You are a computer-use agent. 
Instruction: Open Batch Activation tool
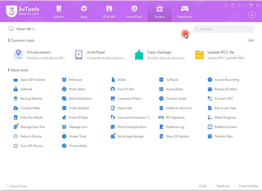click(x=77, y=99)
